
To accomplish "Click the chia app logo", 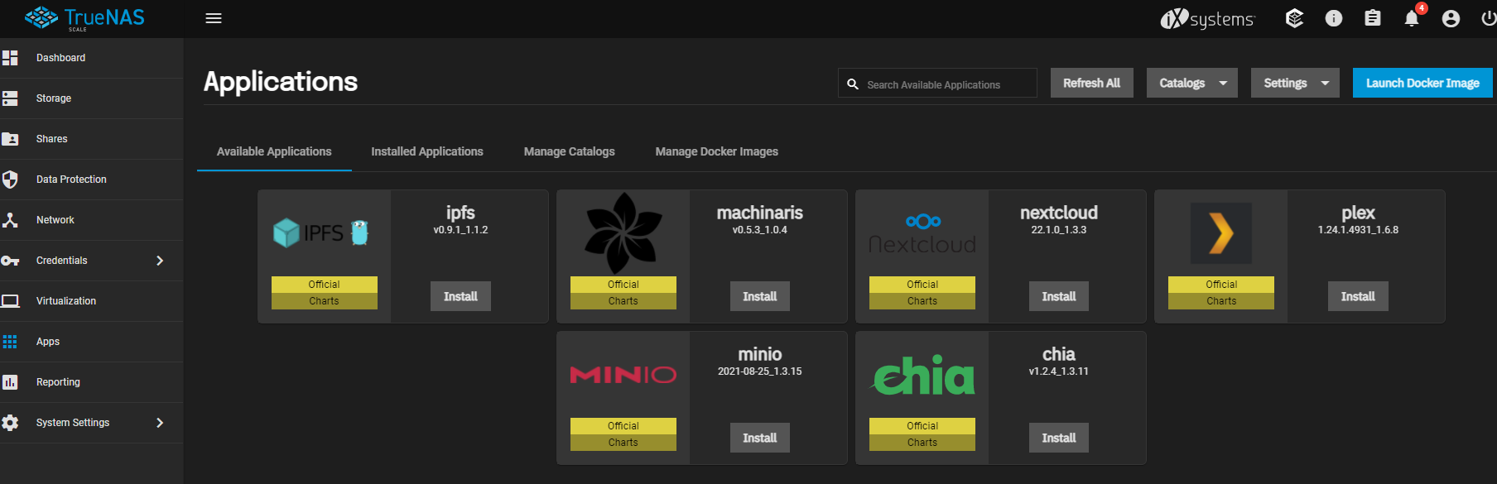I will click(923, 375).
